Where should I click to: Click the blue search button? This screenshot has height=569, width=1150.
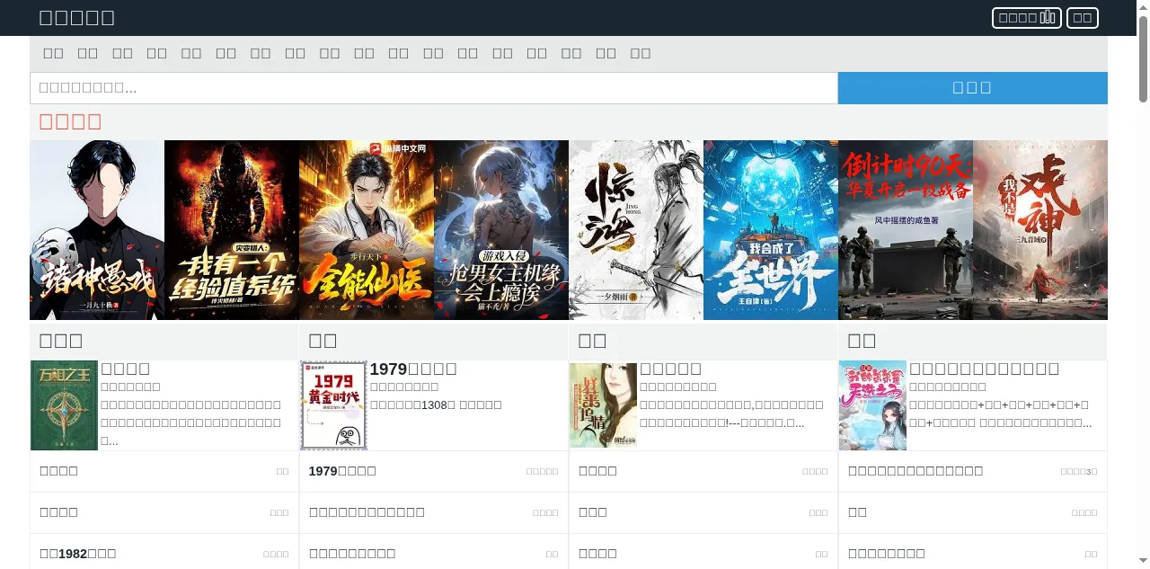point(973,88)
